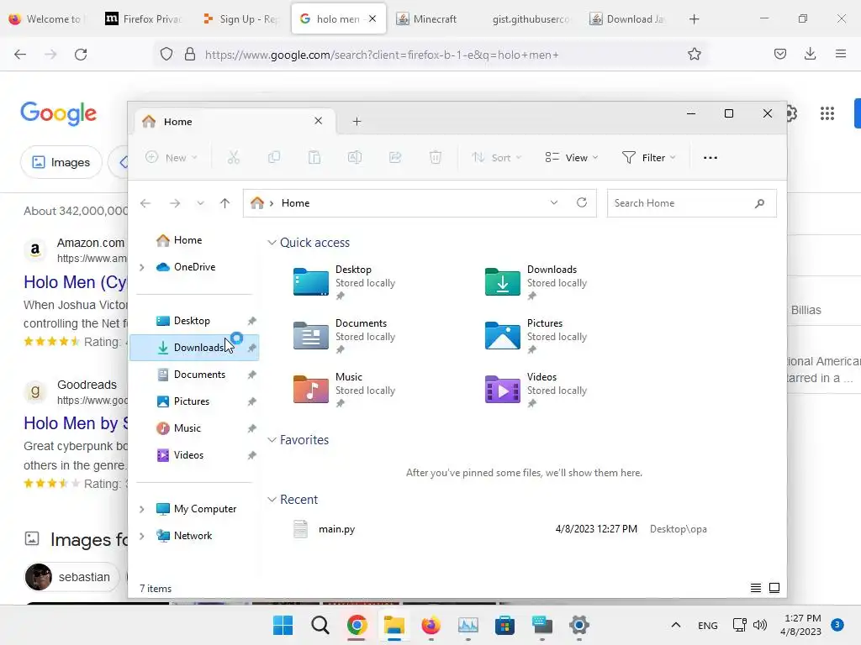Open Chrome from the taskbar

click(x=357, y=625)
